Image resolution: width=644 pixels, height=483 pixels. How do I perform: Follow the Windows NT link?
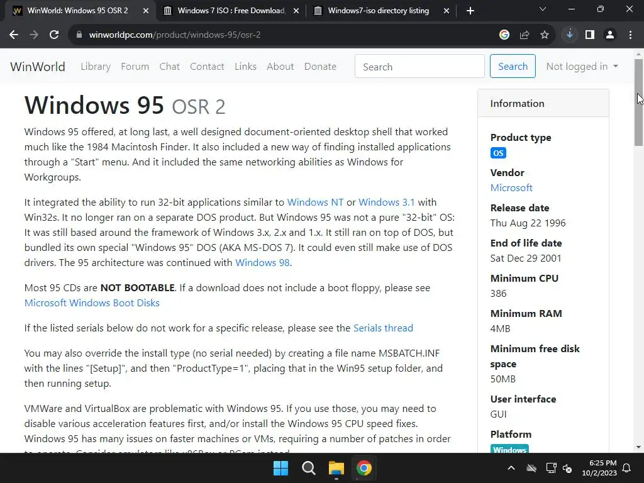tap(315, 203)
